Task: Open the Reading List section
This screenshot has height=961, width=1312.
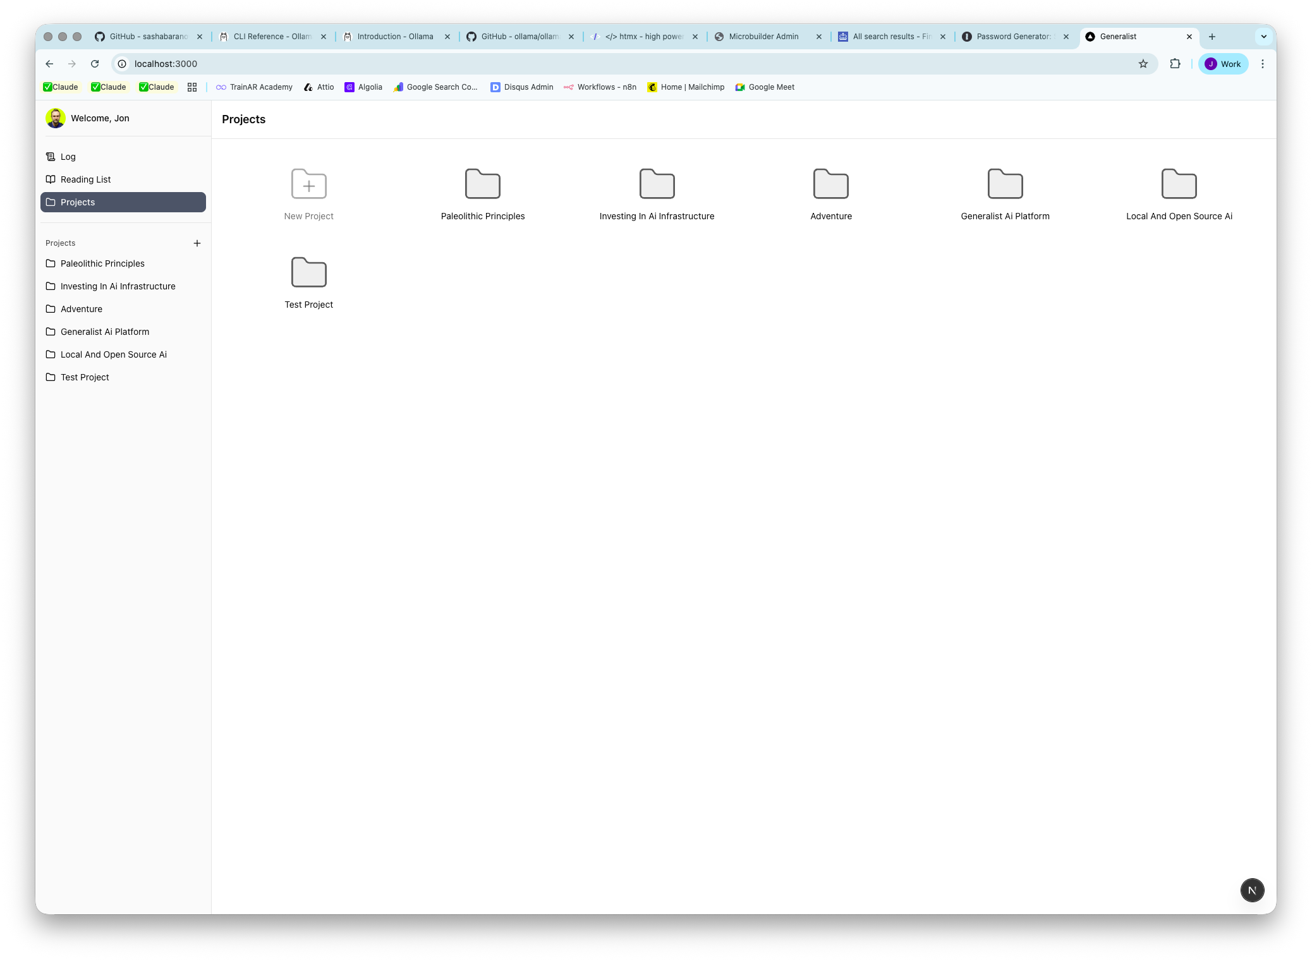Action: click(85, 179)
